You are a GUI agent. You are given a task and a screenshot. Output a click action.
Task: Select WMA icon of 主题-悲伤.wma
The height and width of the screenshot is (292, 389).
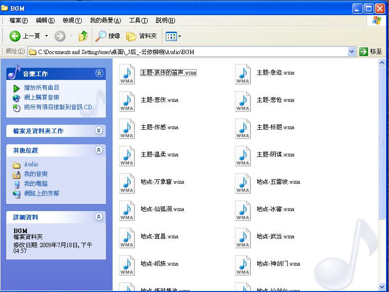[x=127, y=101]
